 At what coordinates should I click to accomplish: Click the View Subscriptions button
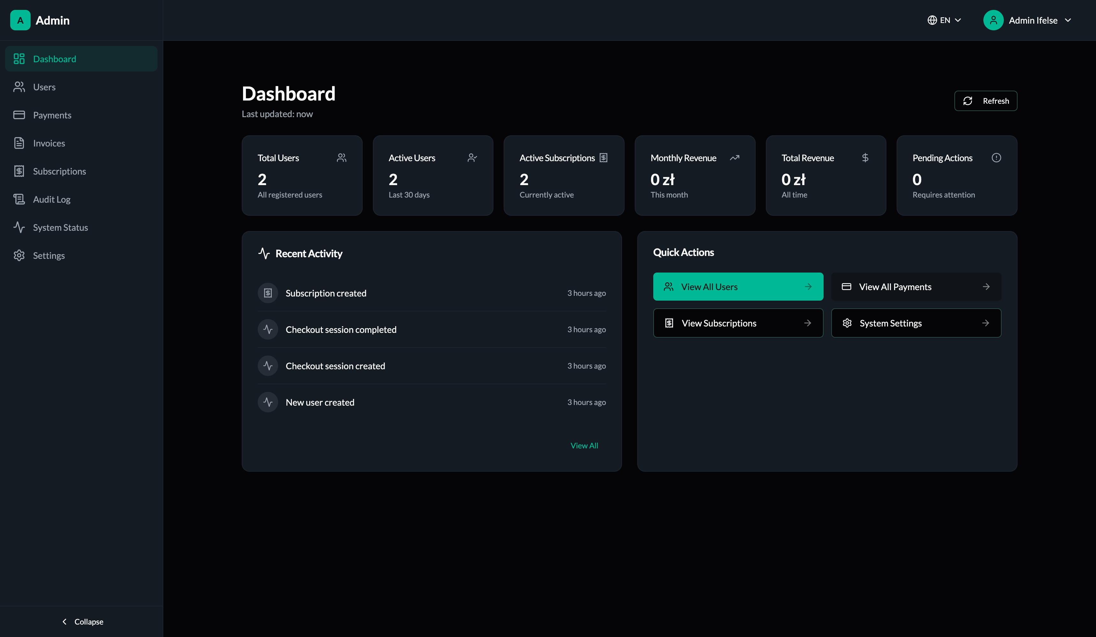tap(738, 323)
